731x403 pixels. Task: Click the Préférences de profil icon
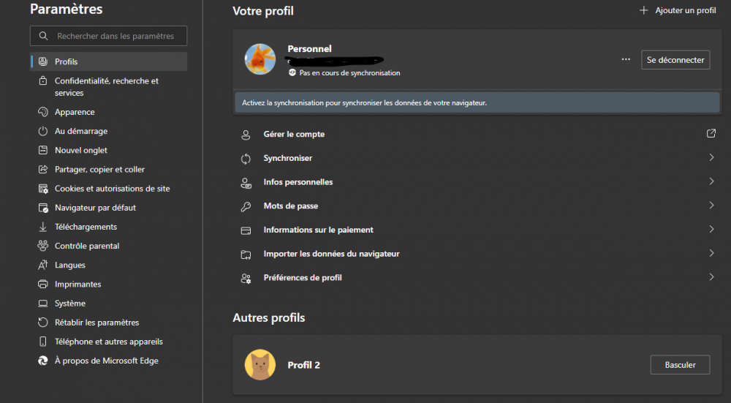(246, 279)
